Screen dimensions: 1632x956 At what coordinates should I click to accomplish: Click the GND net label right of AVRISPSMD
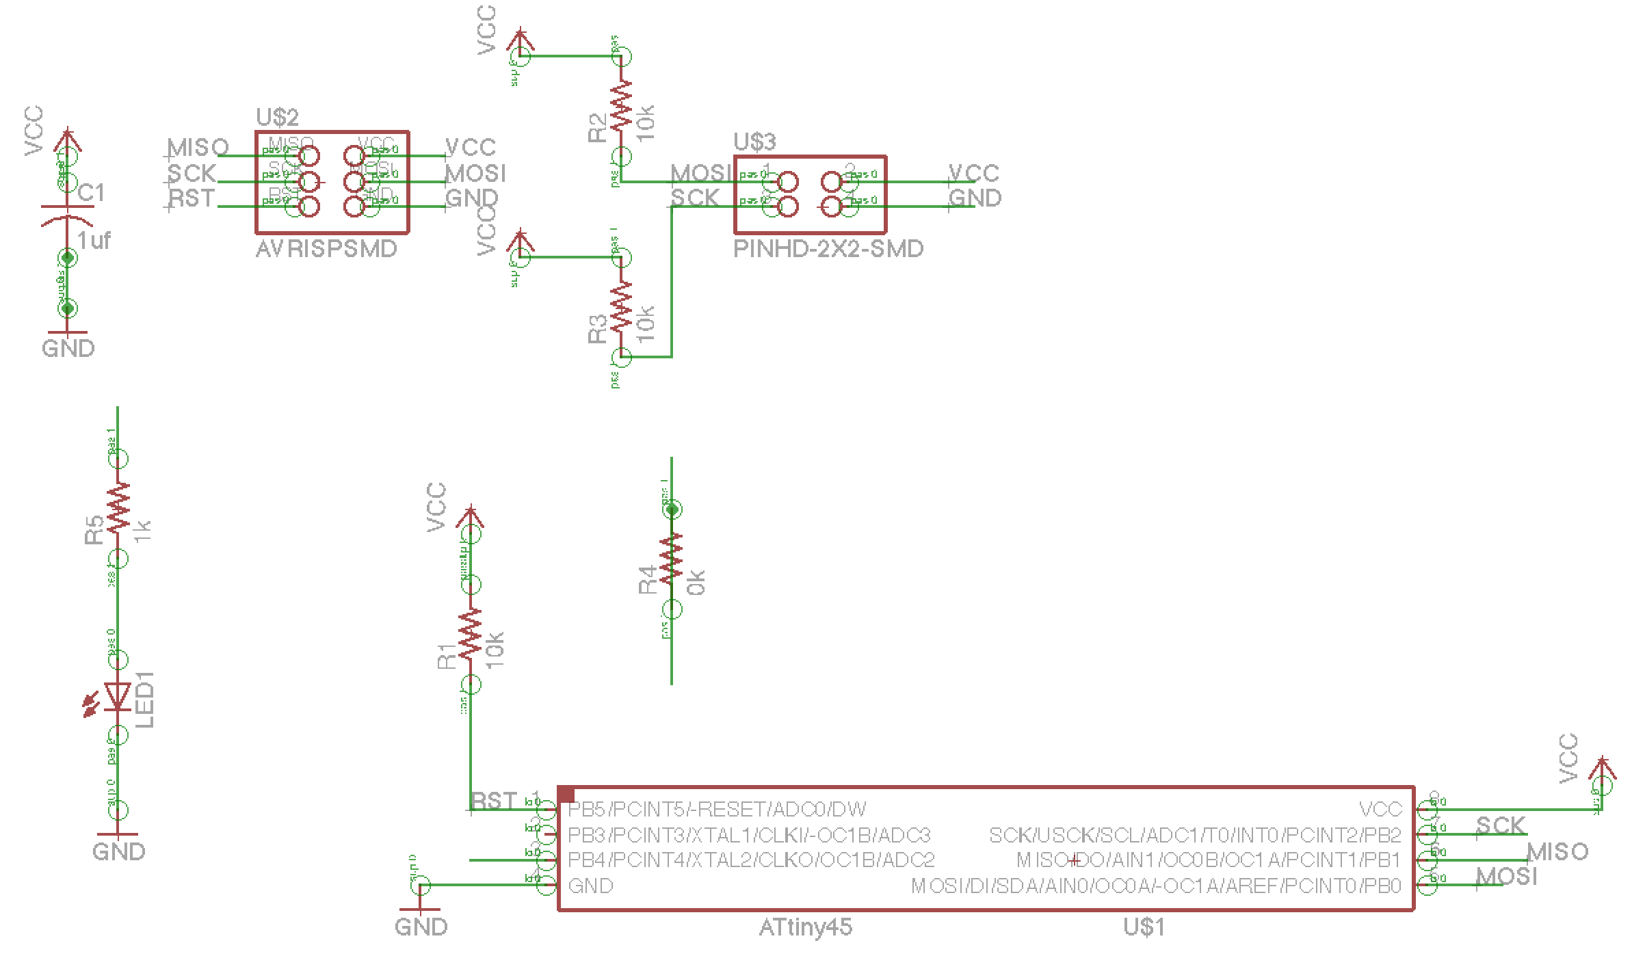(x=472, y=198)
